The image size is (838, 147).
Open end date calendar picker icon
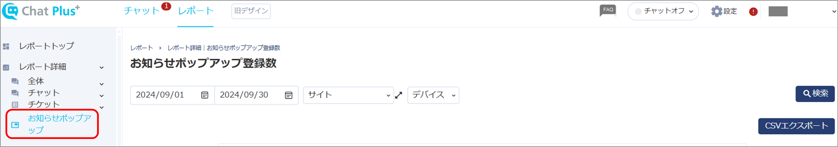tap(289, 95)
